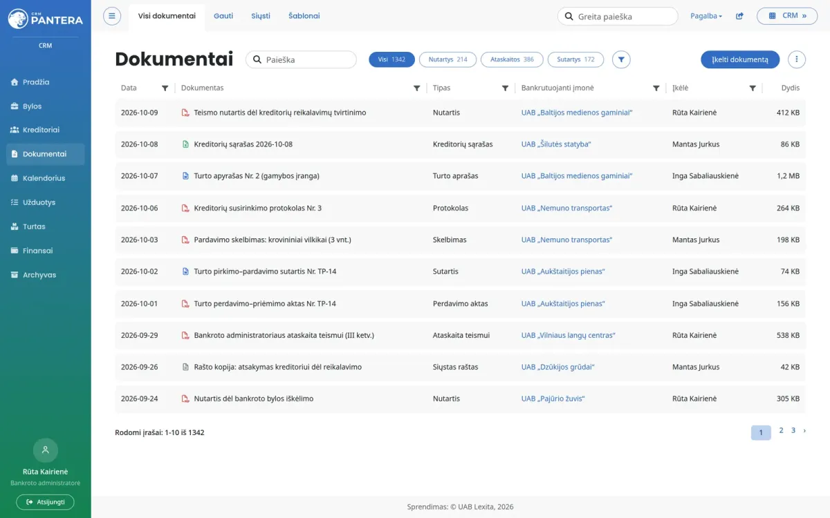Click file icon of Turto apyrašas Nr. 2
This screenshot has width=830, height=518.
(x=185, y=176)
